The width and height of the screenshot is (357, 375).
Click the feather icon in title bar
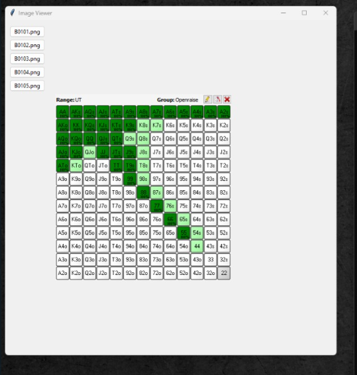tap(13, 13)
